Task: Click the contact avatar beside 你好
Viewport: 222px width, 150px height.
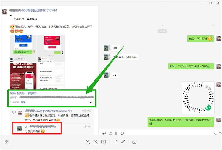Action: pos(106,48)
